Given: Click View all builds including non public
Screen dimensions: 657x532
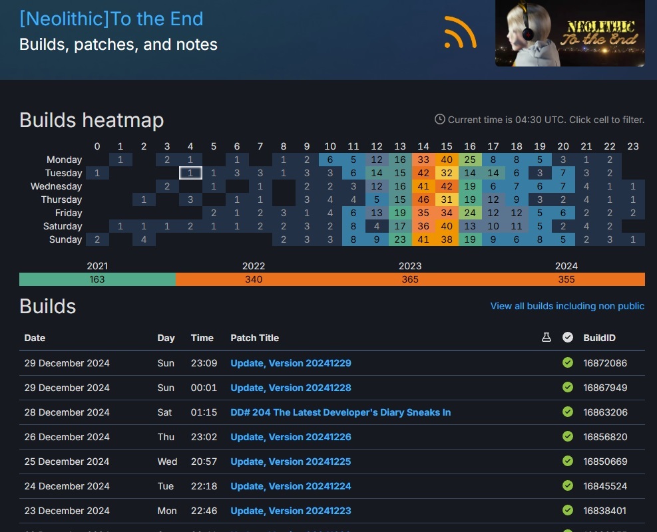Looking at the screenshot, I should pyautogui.click(x=567, y=306).
